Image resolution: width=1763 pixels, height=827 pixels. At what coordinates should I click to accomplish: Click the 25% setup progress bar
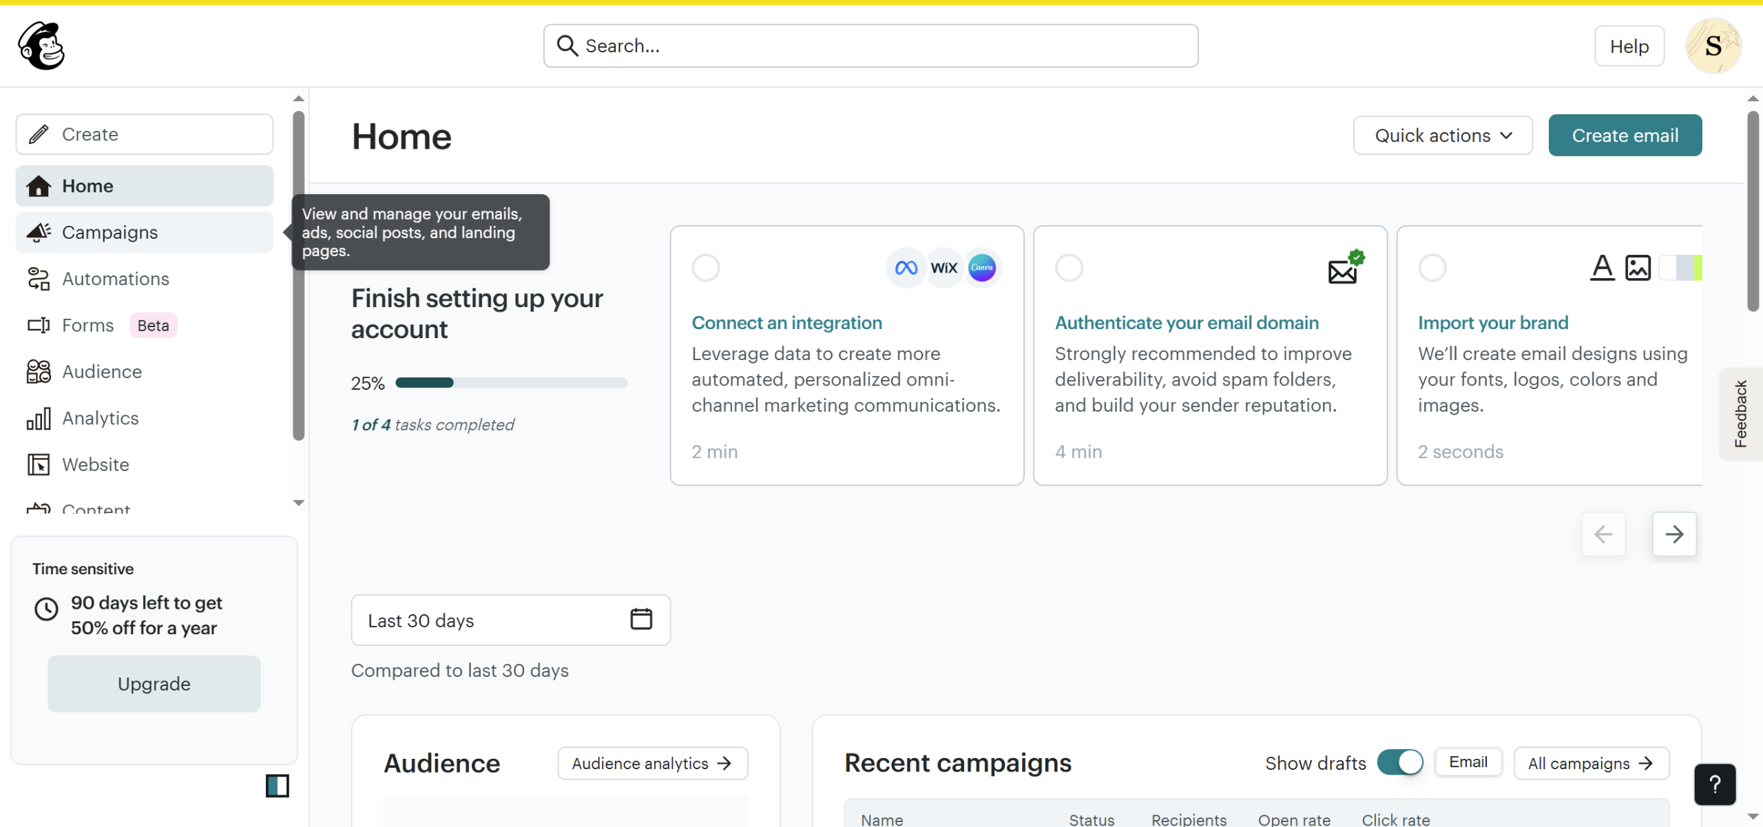point(510,383)
